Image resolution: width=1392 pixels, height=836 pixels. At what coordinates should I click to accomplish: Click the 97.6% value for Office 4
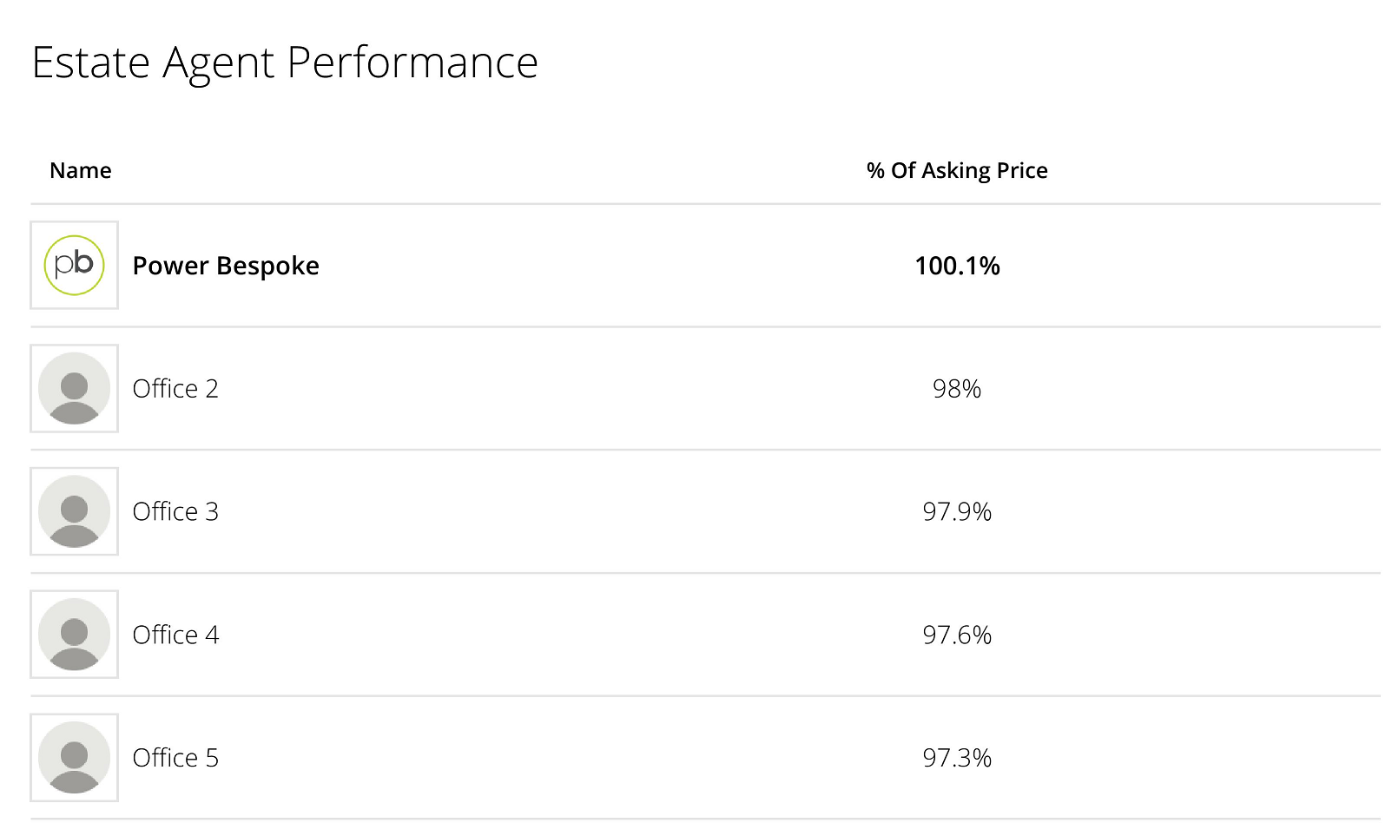tap(957, 635)
